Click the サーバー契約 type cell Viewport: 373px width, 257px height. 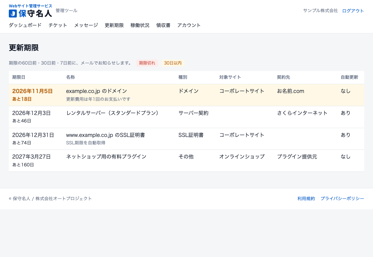[193, 113]
